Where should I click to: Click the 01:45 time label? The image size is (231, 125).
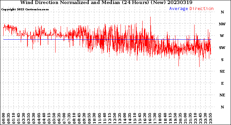19,118
